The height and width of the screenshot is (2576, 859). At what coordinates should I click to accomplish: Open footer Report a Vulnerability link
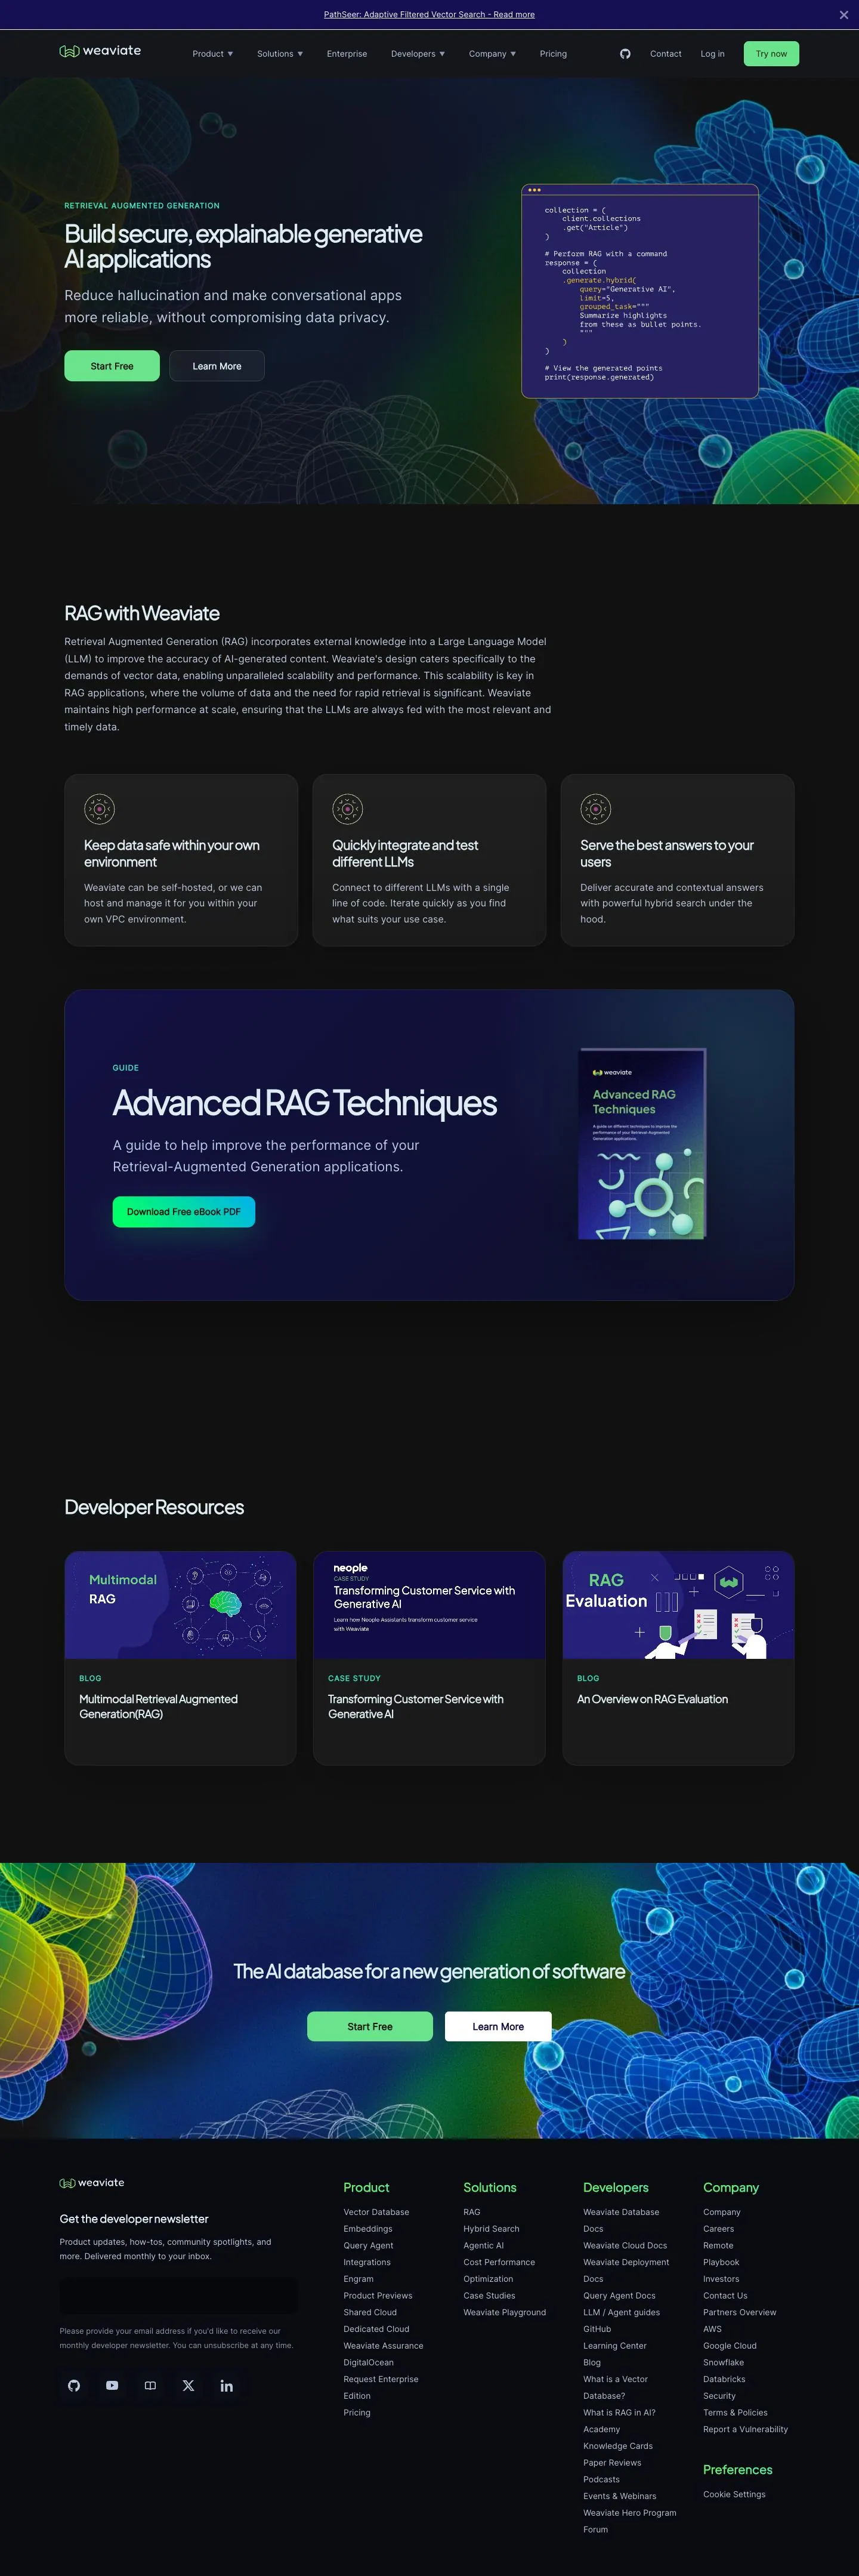click(x=745, y=2429)
